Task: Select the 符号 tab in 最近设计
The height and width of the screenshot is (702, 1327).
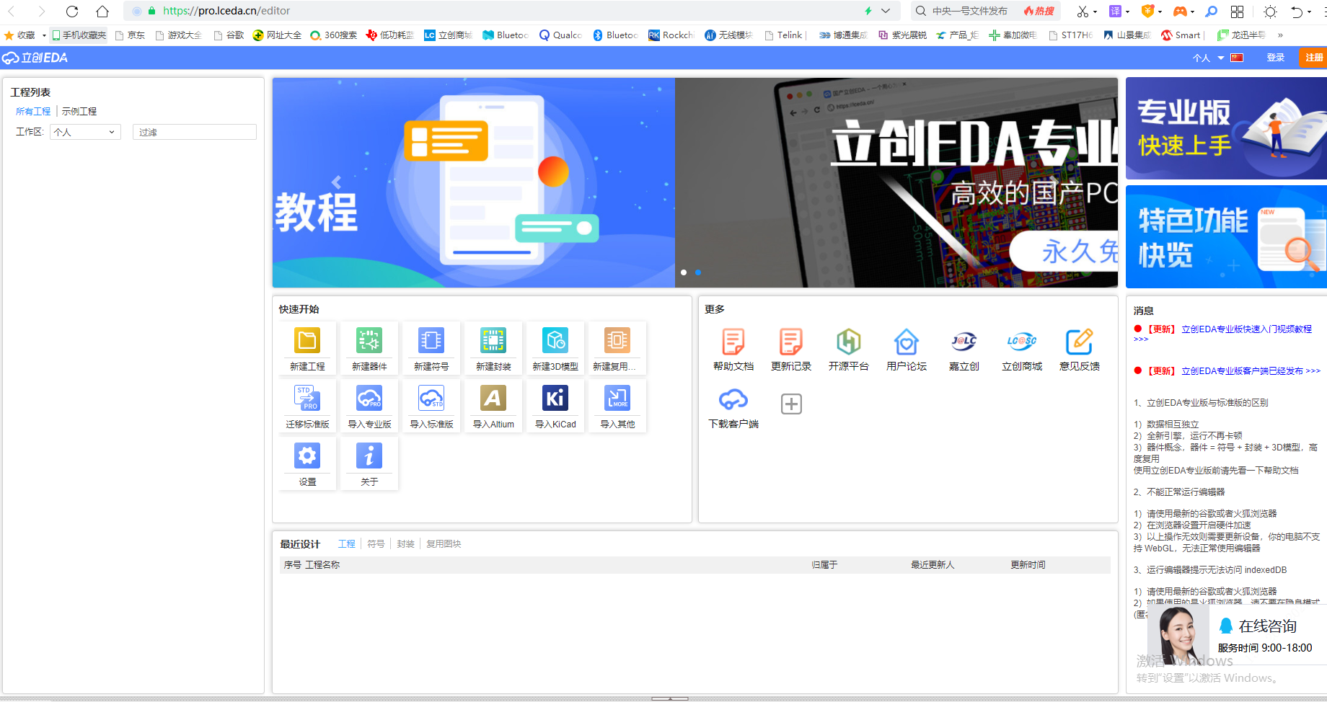Action: pos(376,544)
